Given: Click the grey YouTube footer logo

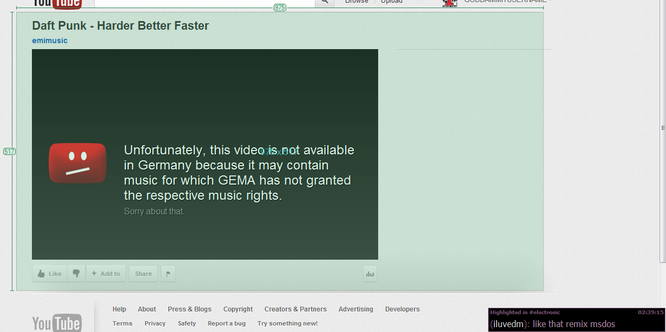Looking at the screenshot, I should 57,323.
